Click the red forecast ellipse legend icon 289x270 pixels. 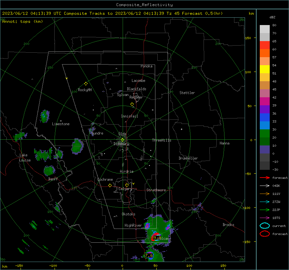point(265,234)
